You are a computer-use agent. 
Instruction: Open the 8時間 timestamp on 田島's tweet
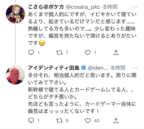(x=118, y=68)
